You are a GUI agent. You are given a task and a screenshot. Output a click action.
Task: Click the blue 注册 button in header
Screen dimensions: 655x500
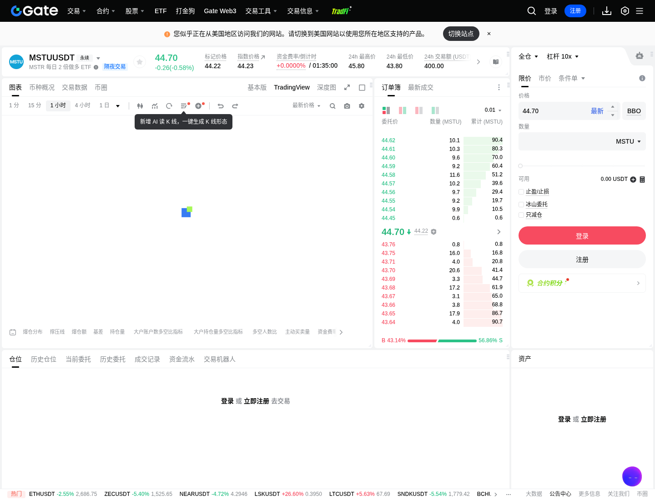click(x=575, y=11)
